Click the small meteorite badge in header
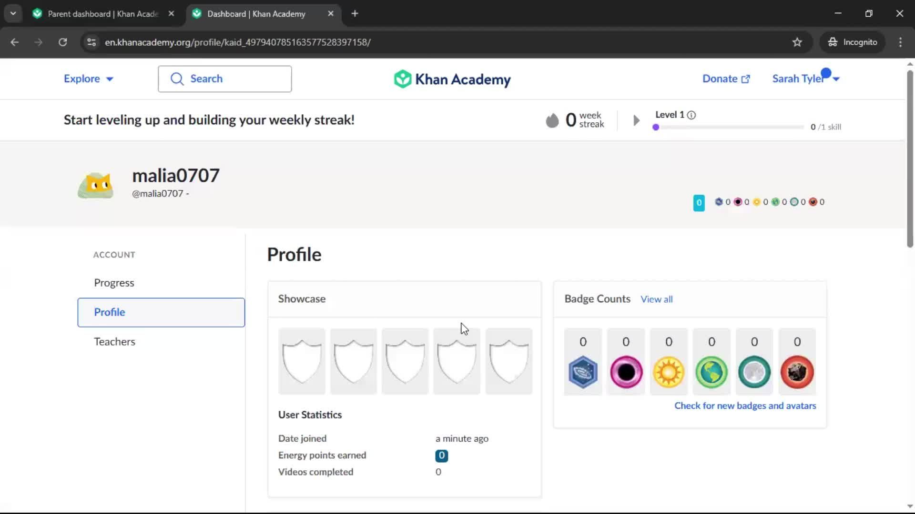The image size is (915, 514). click(x=813, y=202)
